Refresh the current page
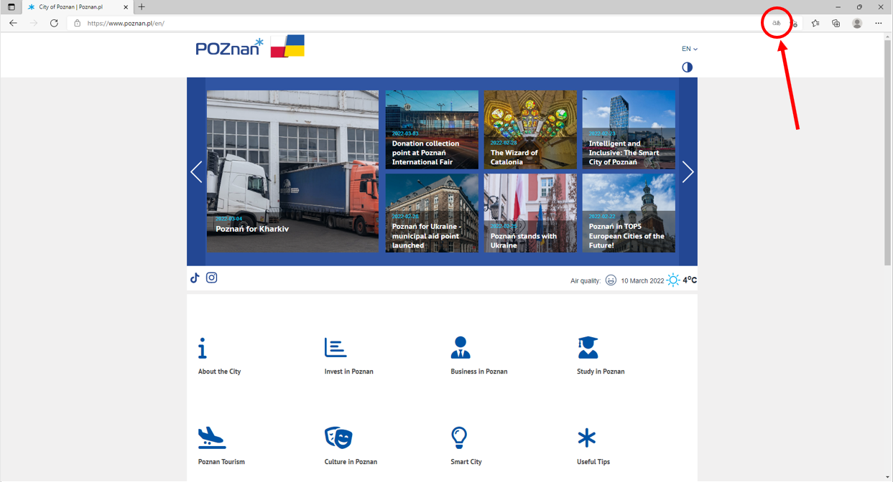The height and width of the screenshot is (482, 893). click(54, 23)
